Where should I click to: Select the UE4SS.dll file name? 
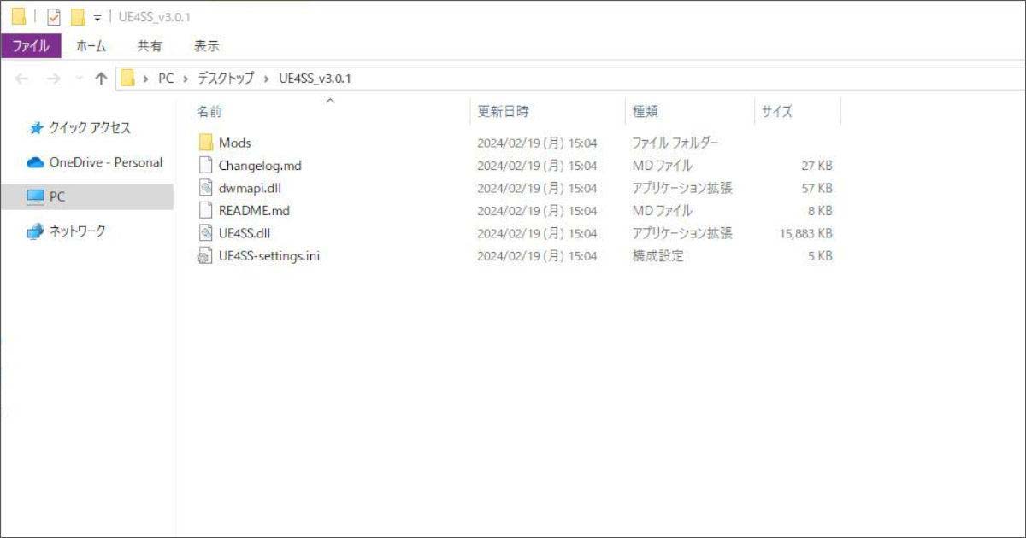click(x=245, y=232)
